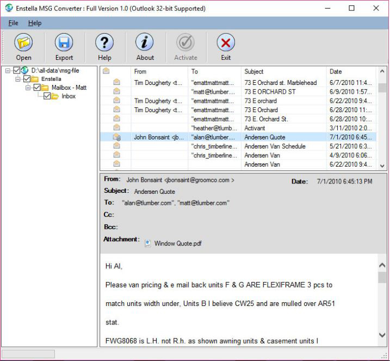Image resolution: width=390 pixels, height=361 pixels.
Task: Click envelope icon of 73 E ORCHARD ST row
Action: point(116,91)
